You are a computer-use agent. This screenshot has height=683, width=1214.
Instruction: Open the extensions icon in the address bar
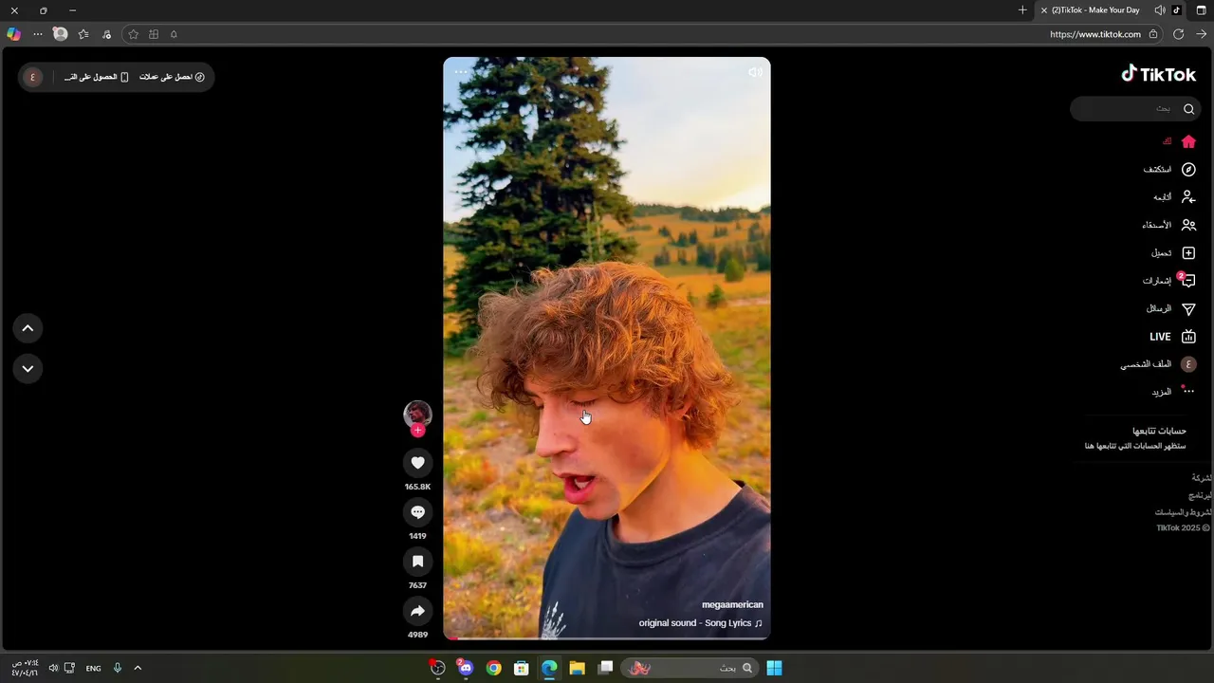[154, 34]
